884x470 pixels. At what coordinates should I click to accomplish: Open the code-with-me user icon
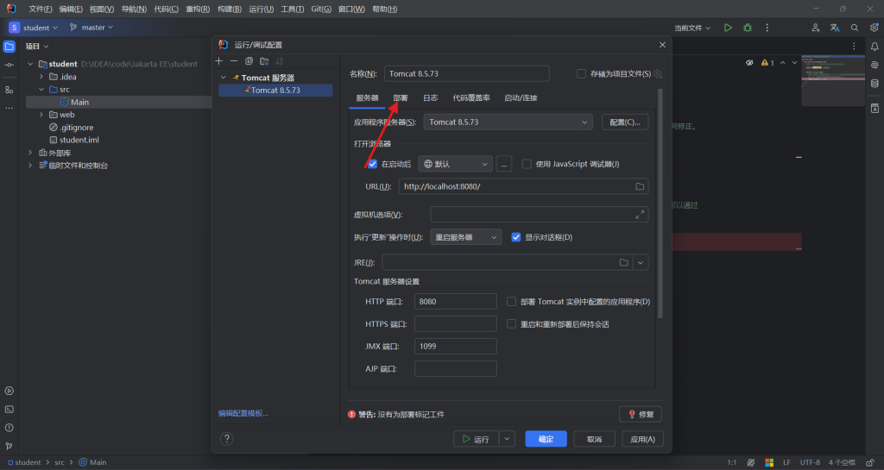coord(815,28)
